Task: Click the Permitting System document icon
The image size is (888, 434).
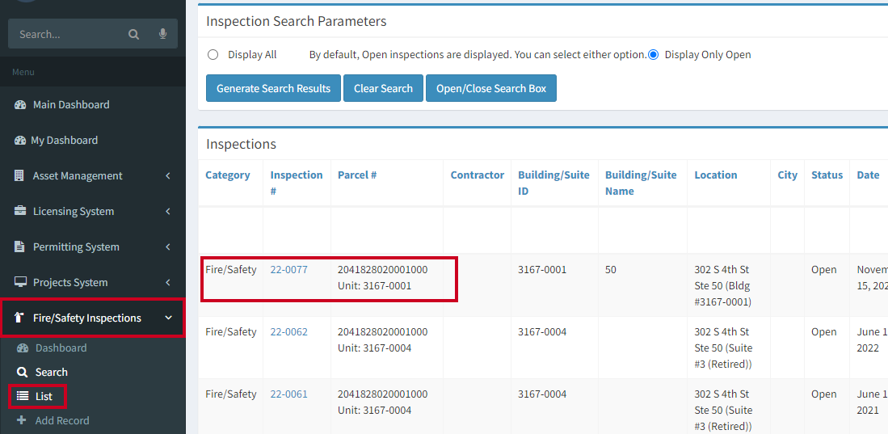Action: tap(20, 247)
